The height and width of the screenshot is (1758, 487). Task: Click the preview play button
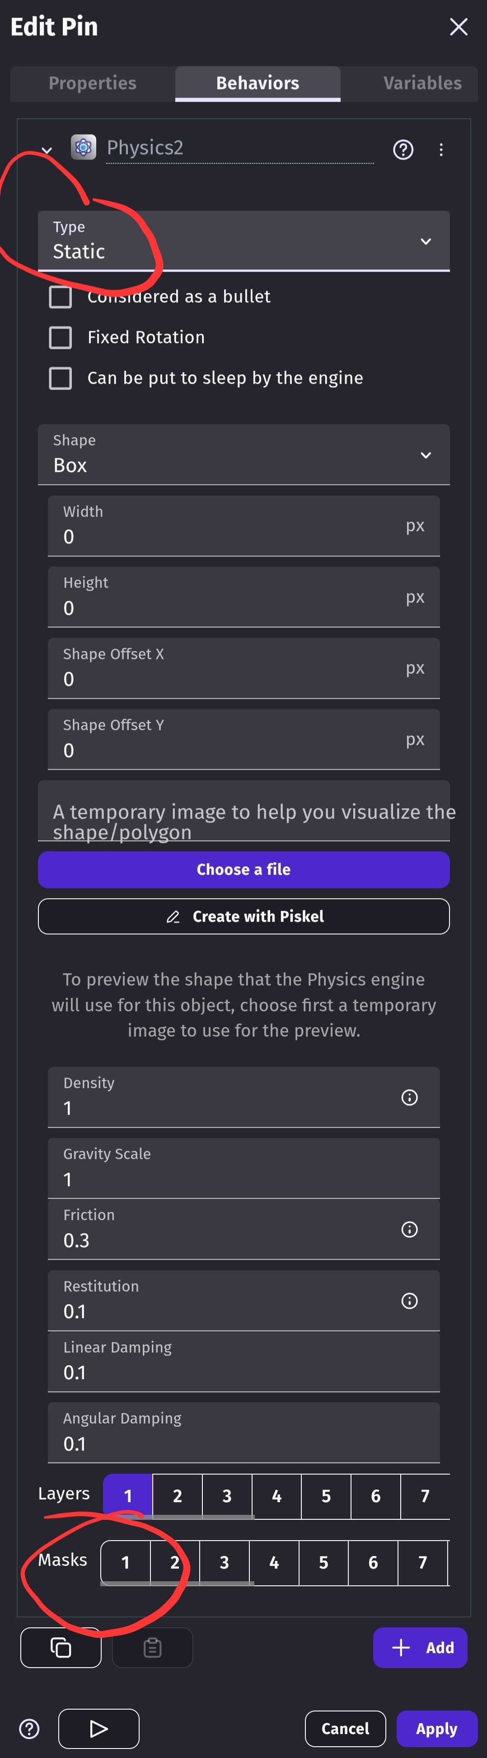[99, 1728]
